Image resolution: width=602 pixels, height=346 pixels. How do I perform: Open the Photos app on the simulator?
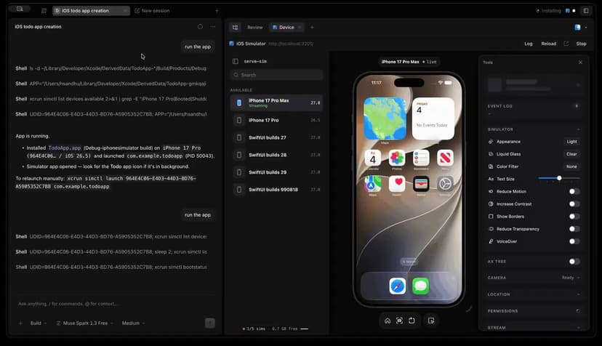click(x=396, y=158)
